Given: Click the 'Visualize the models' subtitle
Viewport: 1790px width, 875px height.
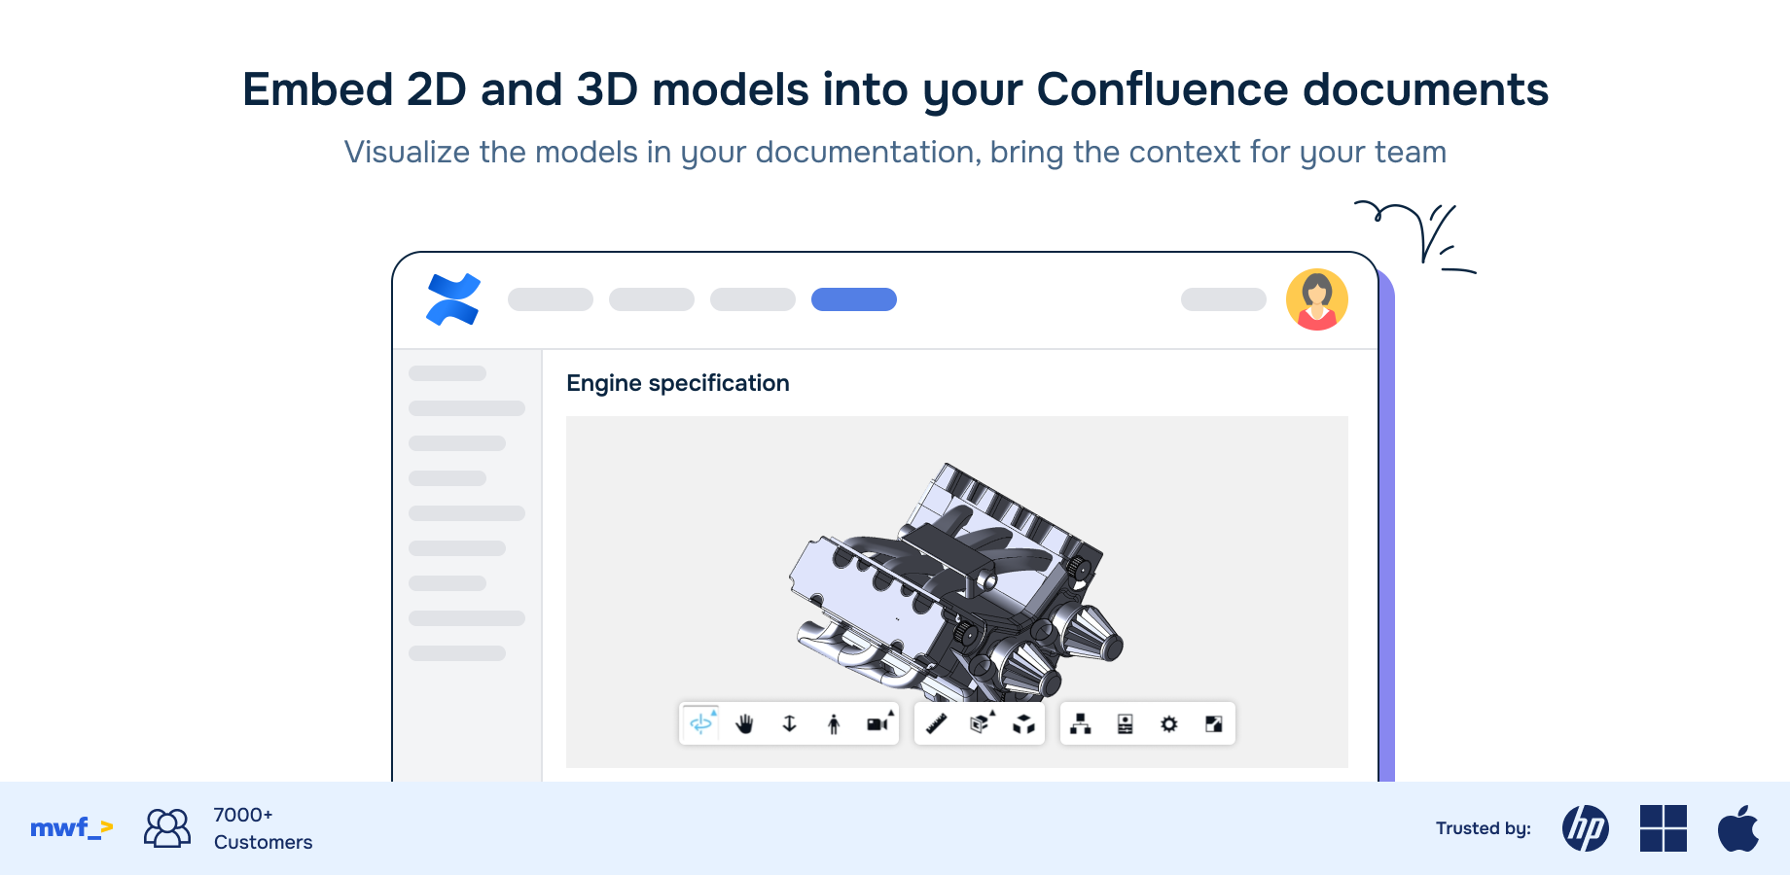Looking at the screenshot, I should click(895, 153).
